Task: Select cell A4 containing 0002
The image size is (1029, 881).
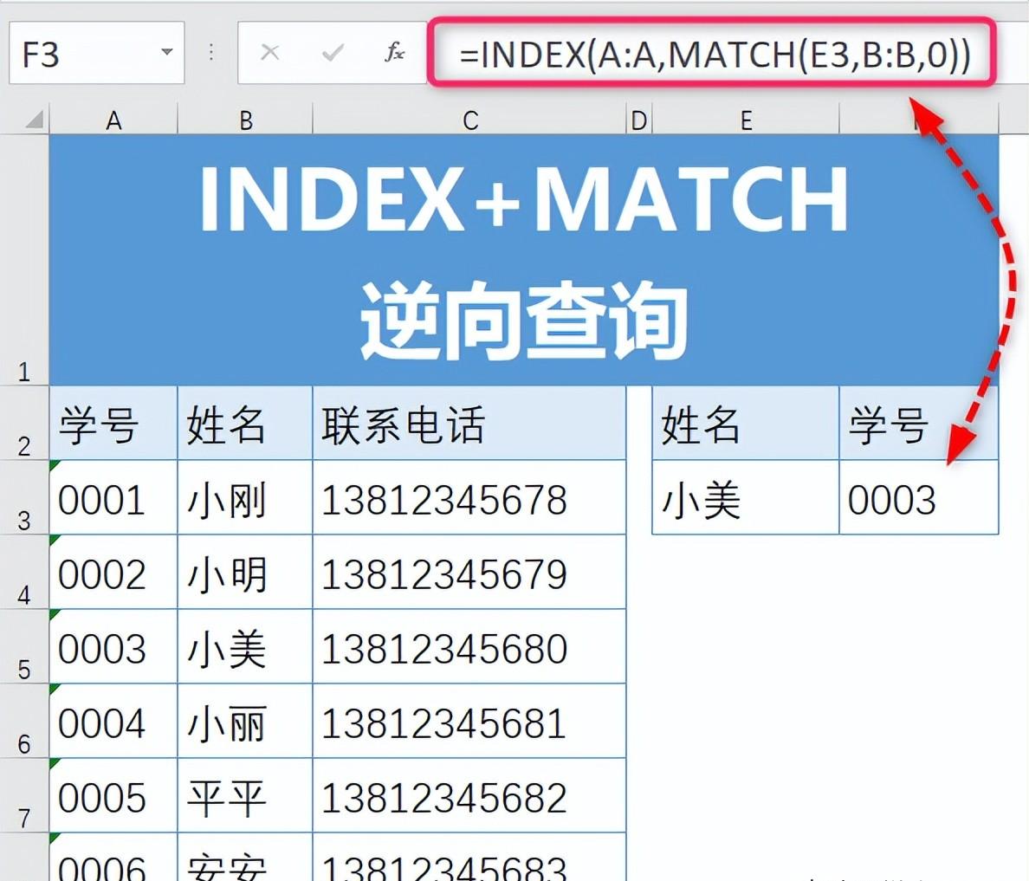Action: click(113, 572)
